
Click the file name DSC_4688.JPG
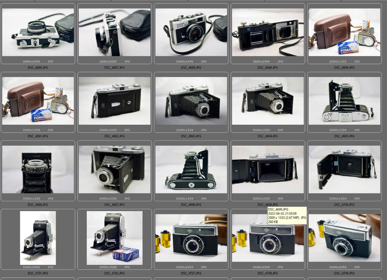(191, 68)
